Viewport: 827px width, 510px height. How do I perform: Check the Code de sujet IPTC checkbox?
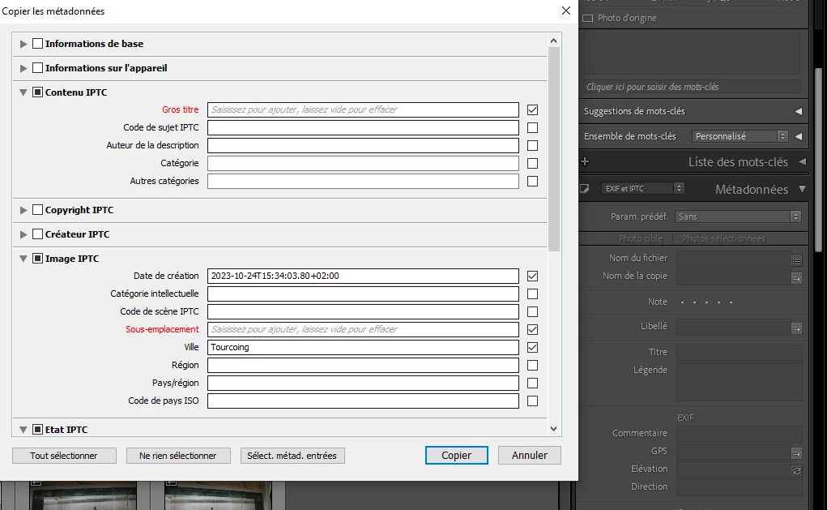coord(533,128)
